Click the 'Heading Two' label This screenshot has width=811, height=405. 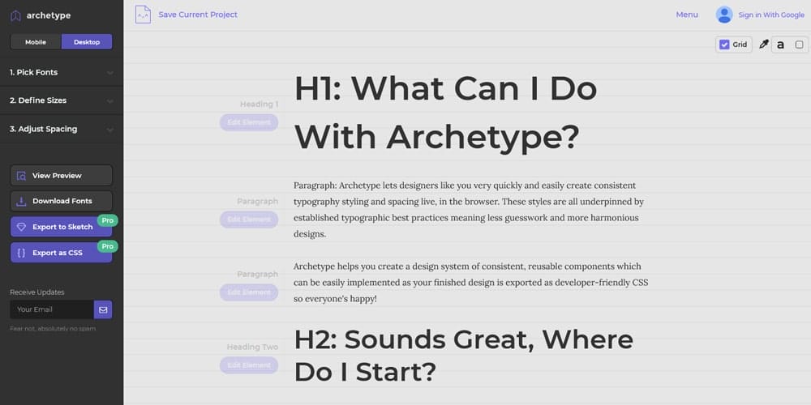pyautogui.click(x=252, y=347)
